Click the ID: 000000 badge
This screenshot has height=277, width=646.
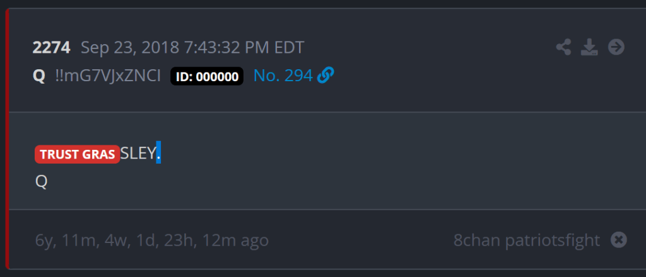tap(207, 76)
